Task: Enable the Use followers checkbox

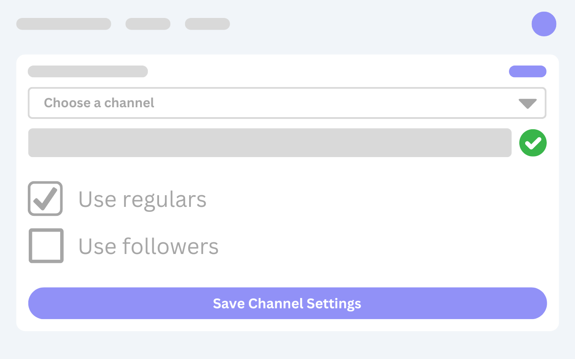Action: 46,245
